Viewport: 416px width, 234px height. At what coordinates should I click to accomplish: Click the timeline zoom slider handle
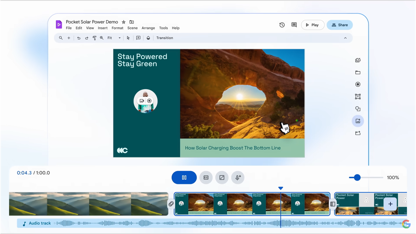pyautogui.click(x=357, y=178)
